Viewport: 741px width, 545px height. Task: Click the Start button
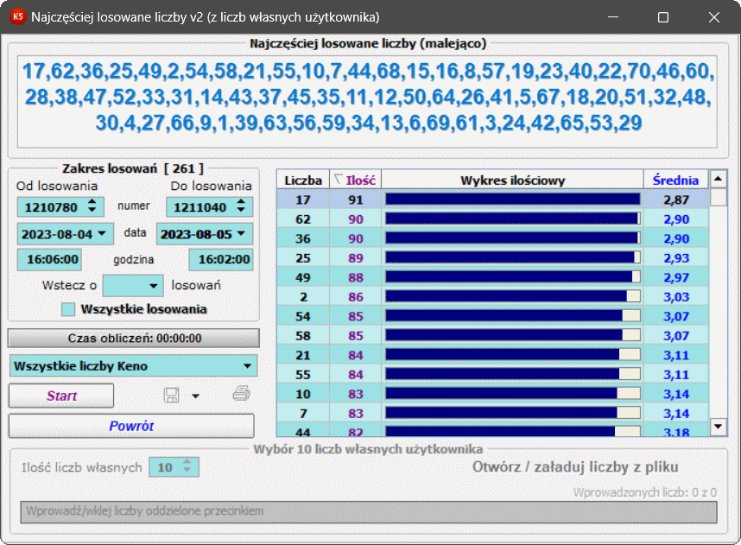click(x=61, y=396)
